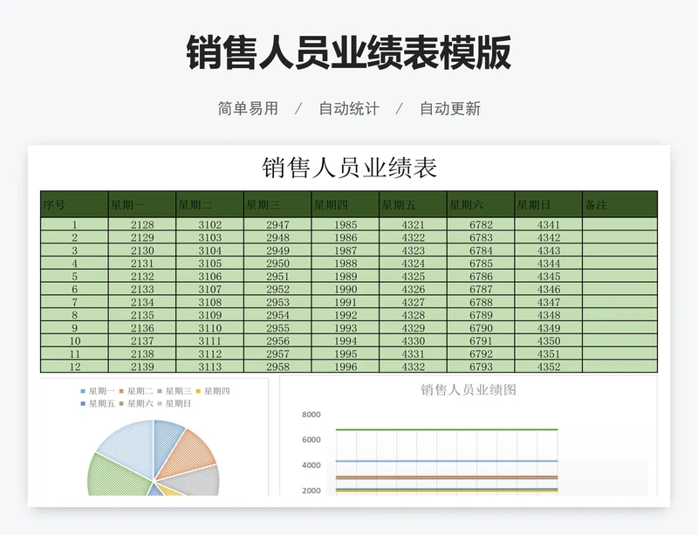Click the subtitle text 自动统计
698x535 pixels.
point(349,108)
